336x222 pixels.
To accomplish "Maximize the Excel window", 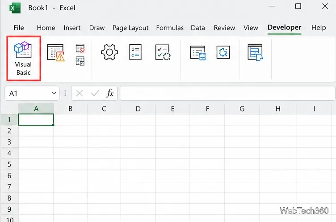I will (298, 6).
